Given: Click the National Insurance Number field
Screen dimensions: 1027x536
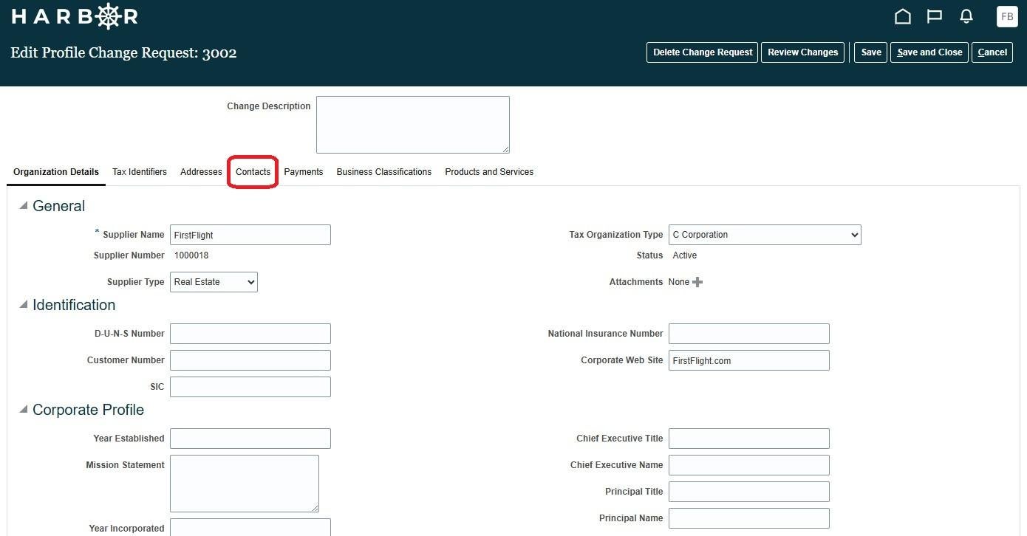Looking at the screenshot, I should pos(749,334).
